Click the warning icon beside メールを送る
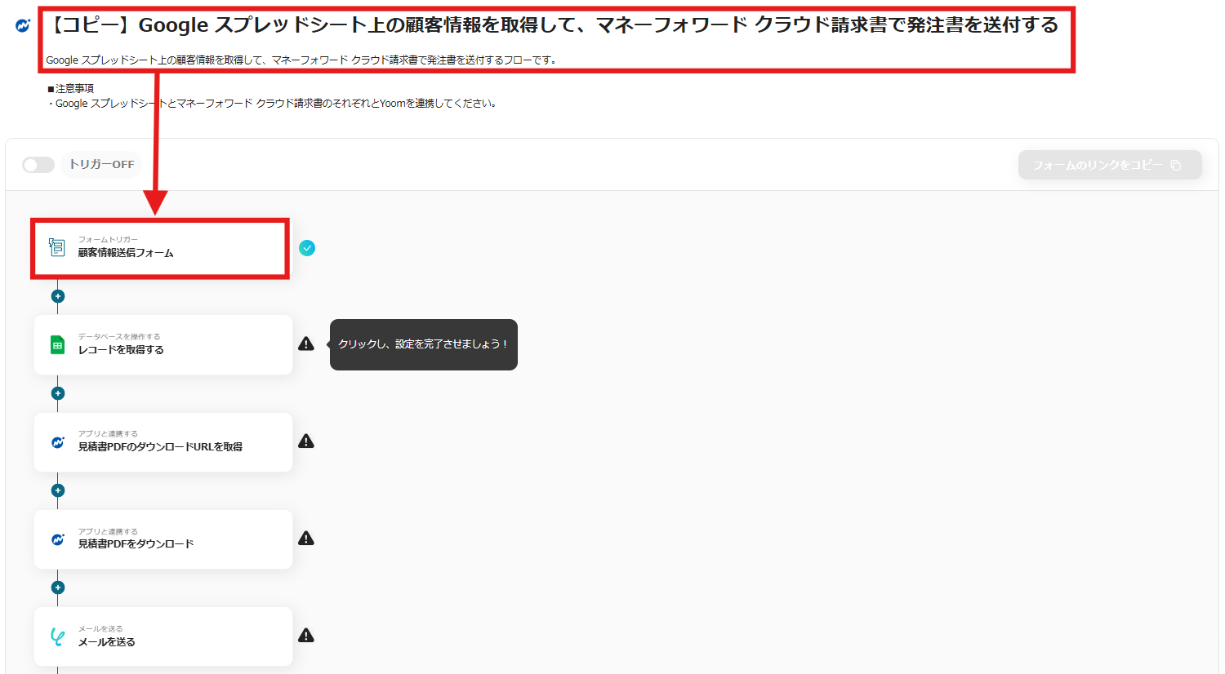This screenshot has height=674, width=1225. (x=306, y=636)
